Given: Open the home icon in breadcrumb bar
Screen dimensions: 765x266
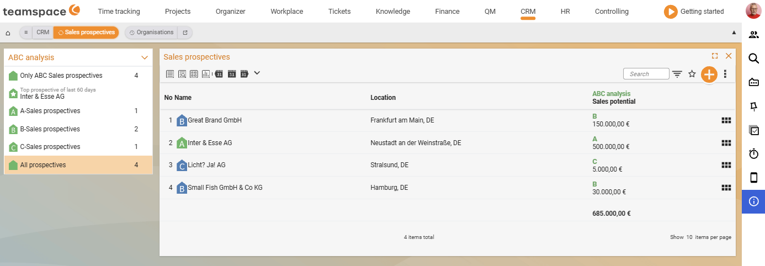Looking at the screenshot, I should (x=8, y=33).
